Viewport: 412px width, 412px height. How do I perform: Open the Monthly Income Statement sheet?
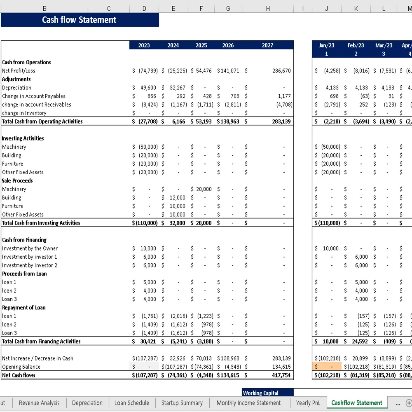pos(248,403)
